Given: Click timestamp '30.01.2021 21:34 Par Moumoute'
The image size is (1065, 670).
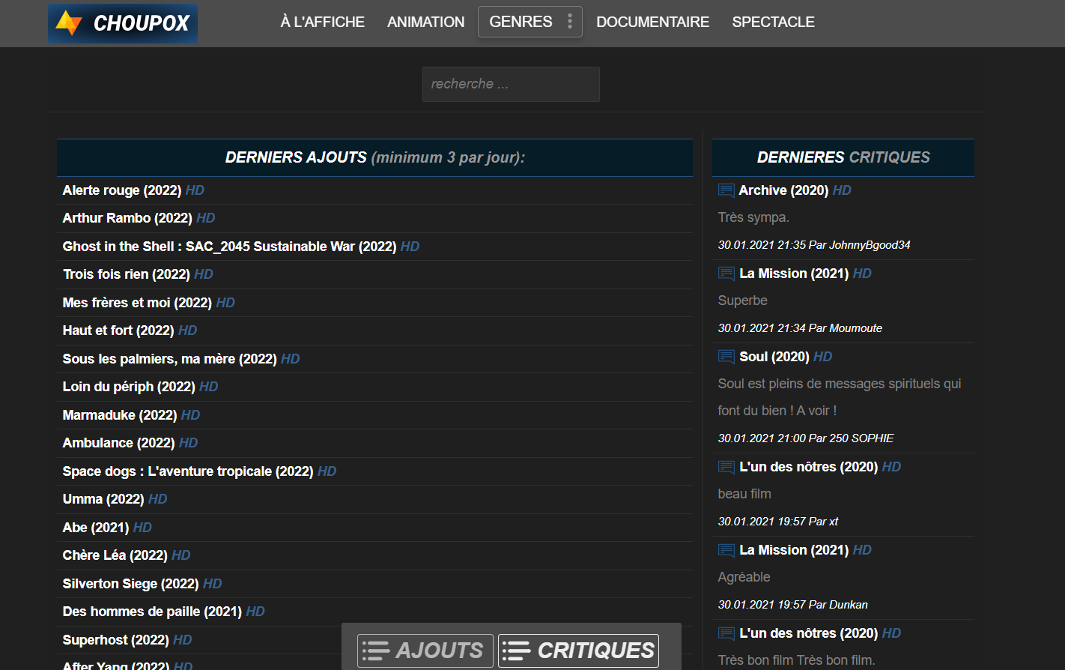Looking at the screenshot, I should 800,328.
